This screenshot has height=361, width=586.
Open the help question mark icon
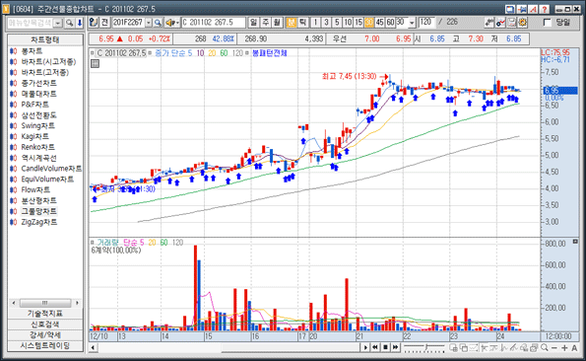[544, 9]
